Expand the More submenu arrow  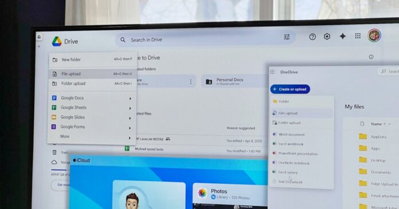[130, 138]
